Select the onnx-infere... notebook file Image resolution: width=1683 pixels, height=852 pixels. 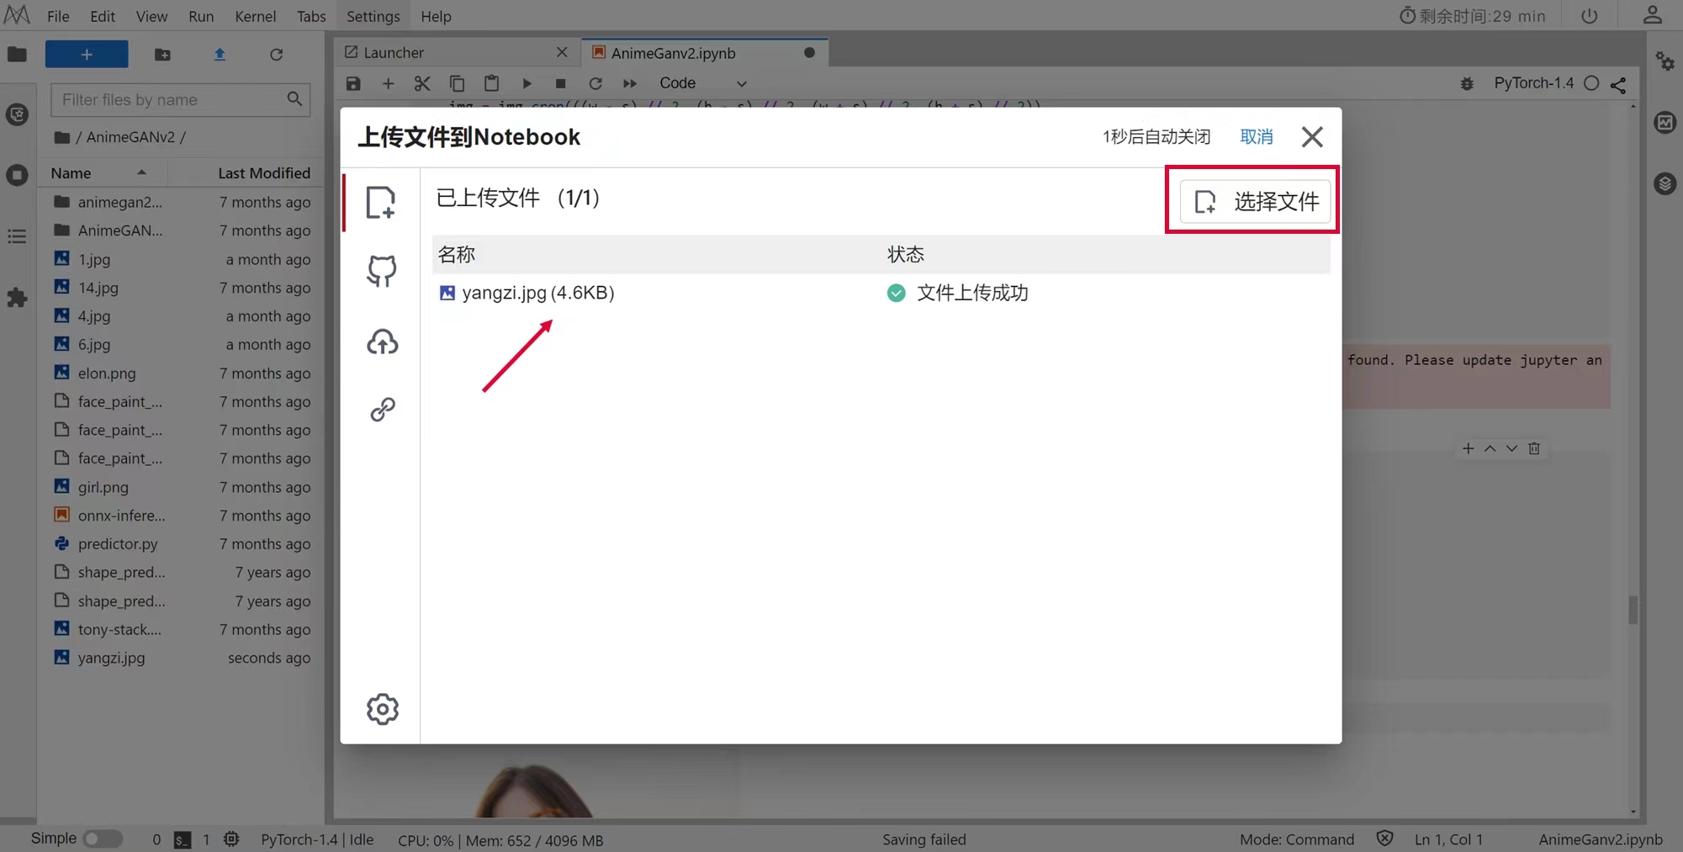pos(181,515)
